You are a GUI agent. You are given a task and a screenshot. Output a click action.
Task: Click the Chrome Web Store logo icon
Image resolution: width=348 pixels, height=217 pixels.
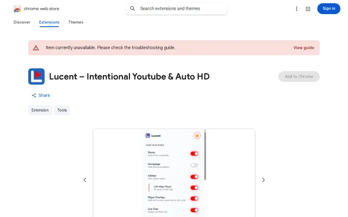tap(17, 9)
